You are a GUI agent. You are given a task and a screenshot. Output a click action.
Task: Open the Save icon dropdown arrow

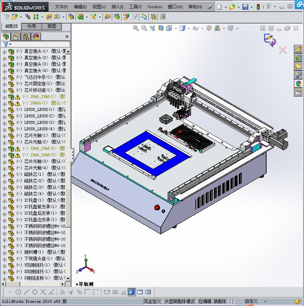pos(251,7)
